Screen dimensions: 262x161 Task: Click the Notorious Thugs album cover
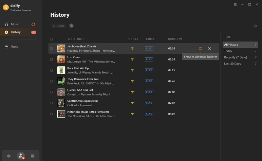[61, 114]
